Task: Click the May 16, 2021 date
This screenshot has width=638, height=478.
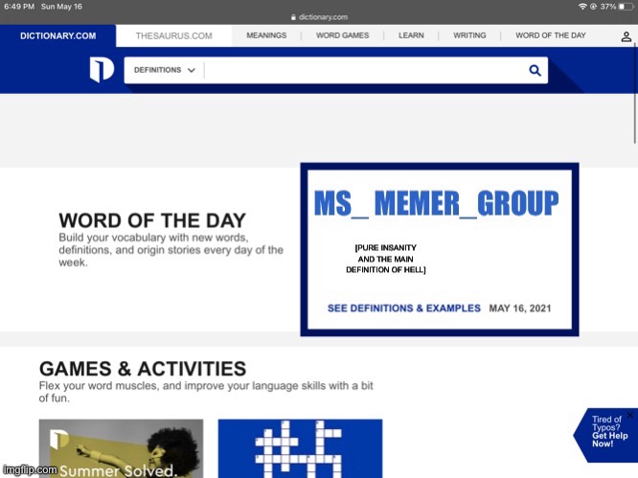Action: [519, 308]
